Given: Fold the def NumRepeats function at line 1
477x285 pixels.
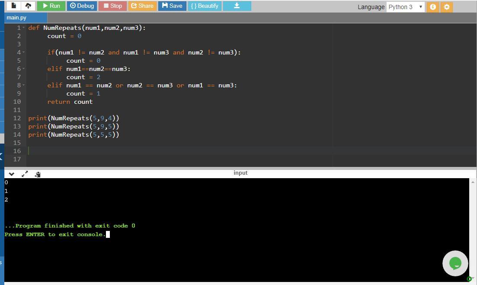Looking at the screenshot, I should (x=24, y=28).
